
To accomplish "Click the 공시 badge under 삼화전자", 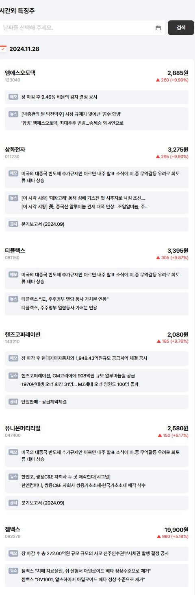I will (x=13, y=224).
